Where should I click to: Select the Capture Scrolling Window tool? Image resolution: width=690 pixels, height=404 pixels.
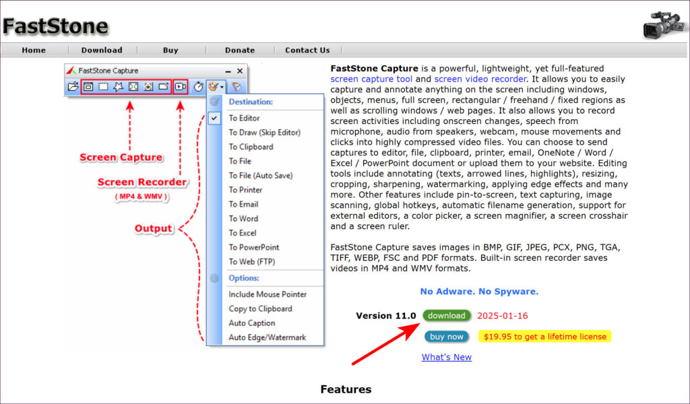click(x=148, y=87)
